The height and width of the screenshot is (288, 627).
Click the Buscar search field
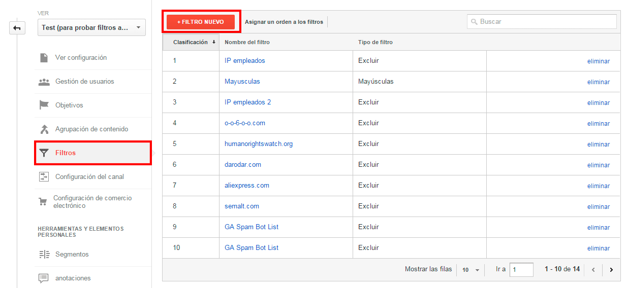[542, 22]
